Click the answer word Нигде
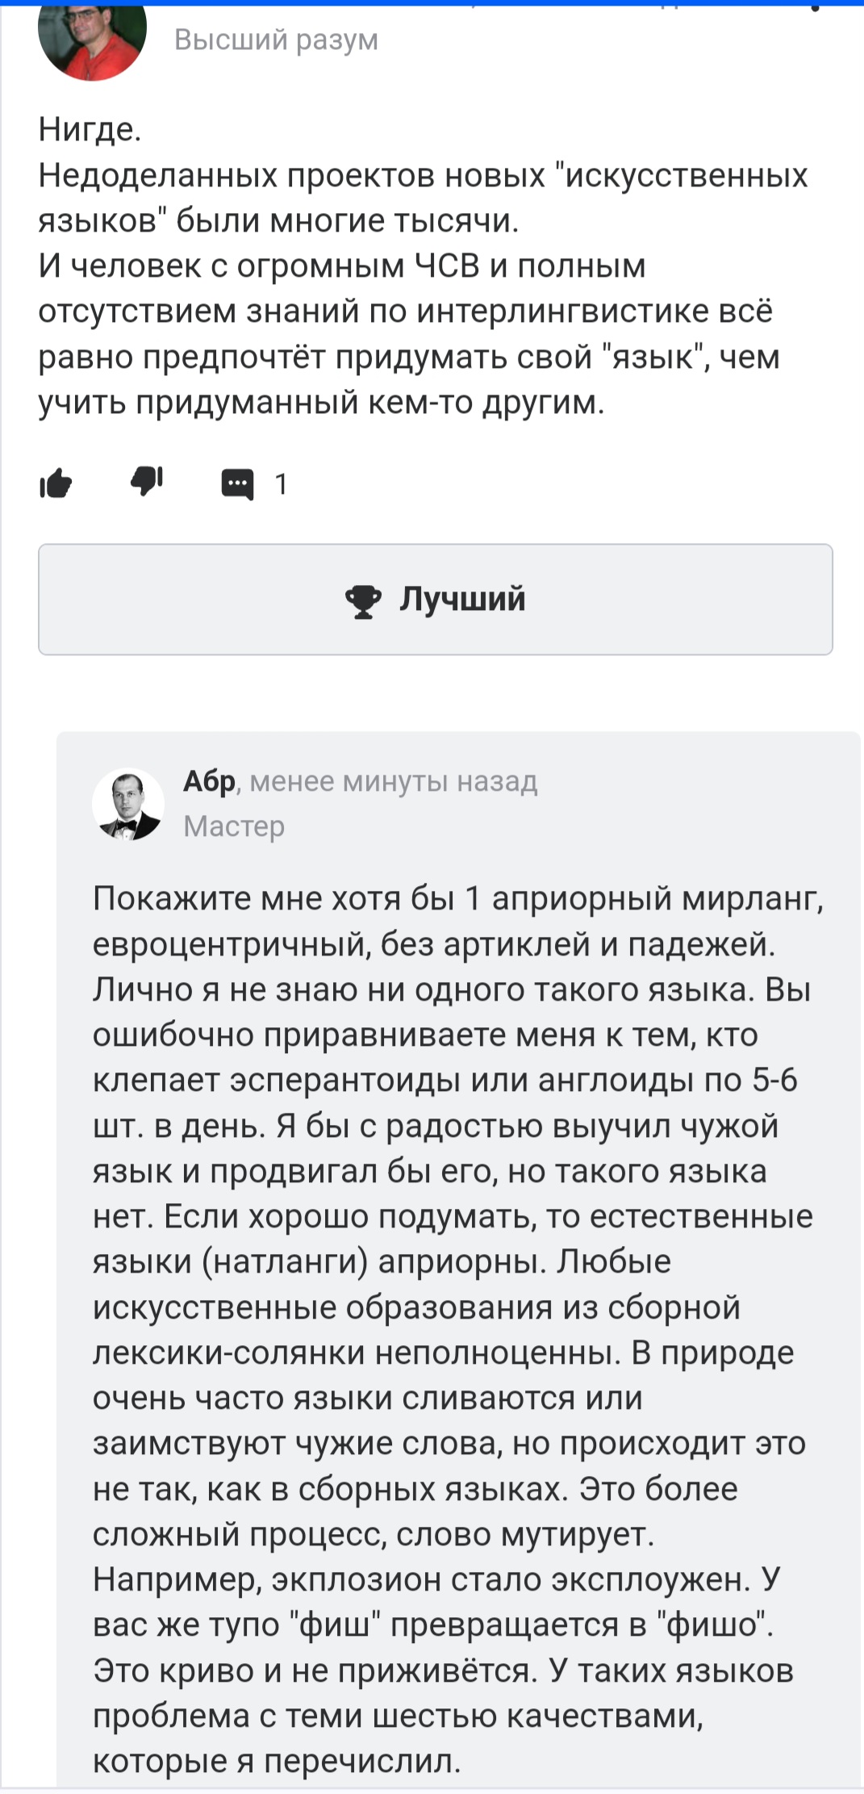The width and height of the screenshot is (864, 1794). point(90,129)
